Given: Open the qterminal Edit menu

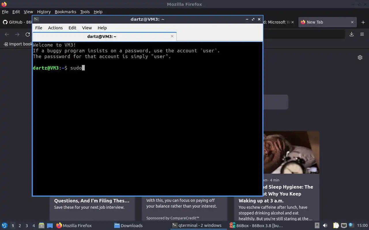Looking at the screenshot, I should (72, 28).
